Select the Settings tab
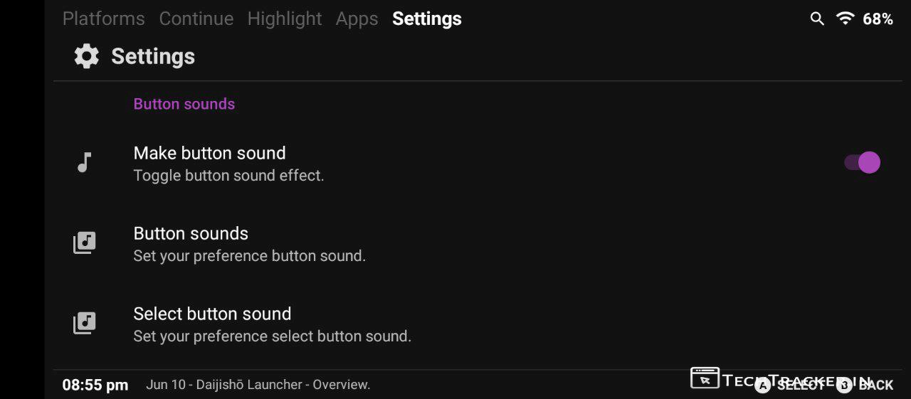The image size is (911, 399). 427,19
